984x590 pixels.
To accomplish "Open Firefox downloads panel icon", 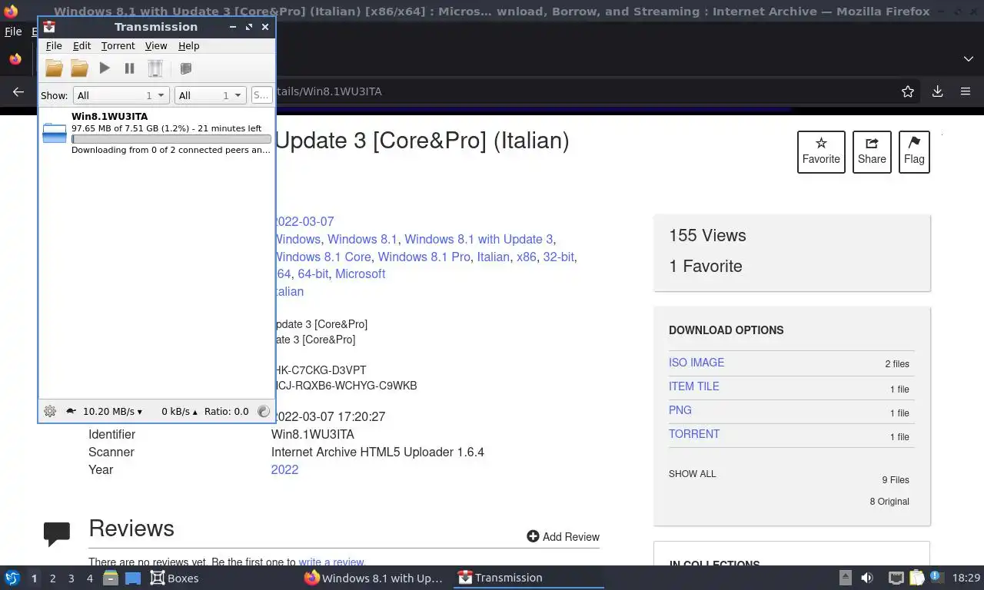I will 937,91.
